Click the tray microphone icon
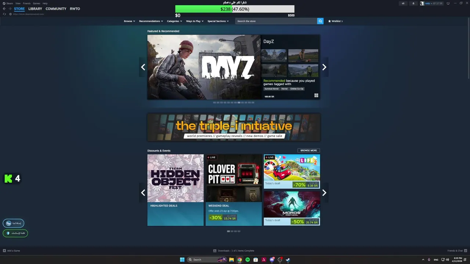The image size is (470, 264). point(429,260)
